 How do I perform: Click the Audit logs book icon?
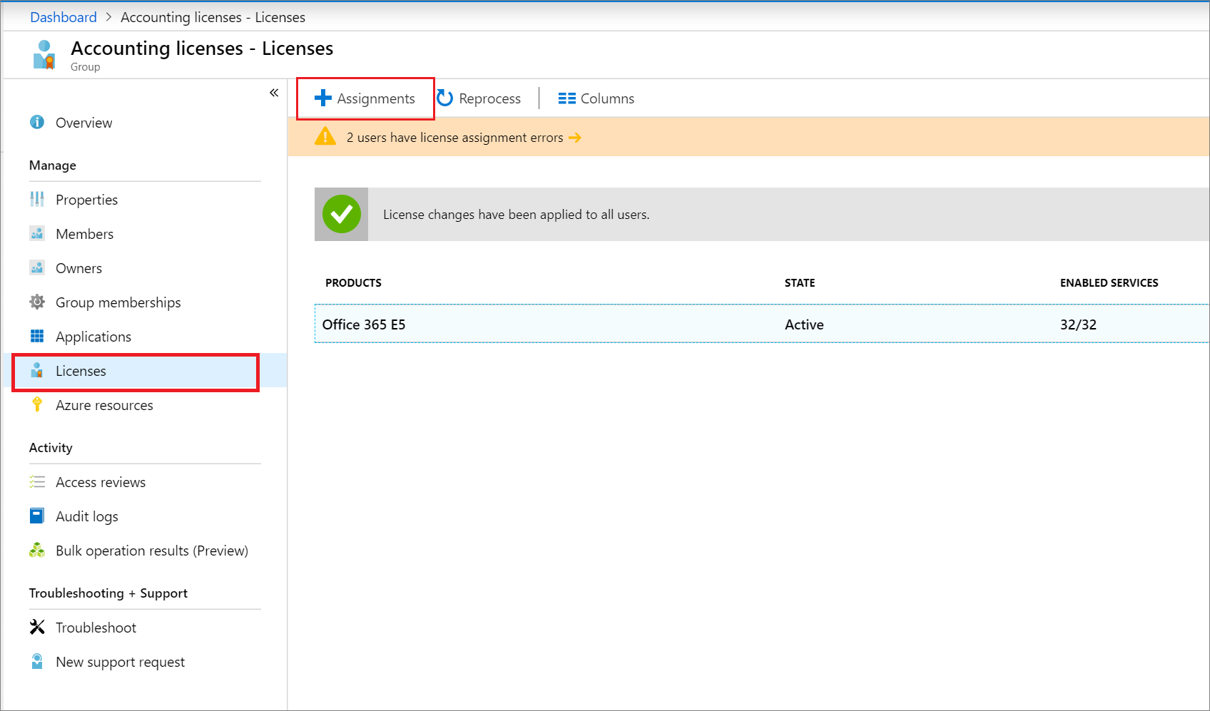click(x=37, y=516)
